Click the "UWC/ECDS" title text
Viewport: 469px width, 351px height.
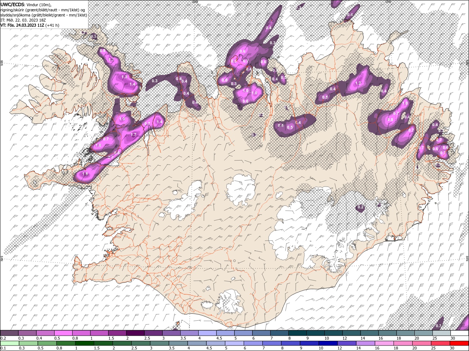click(x=12, y=4)
